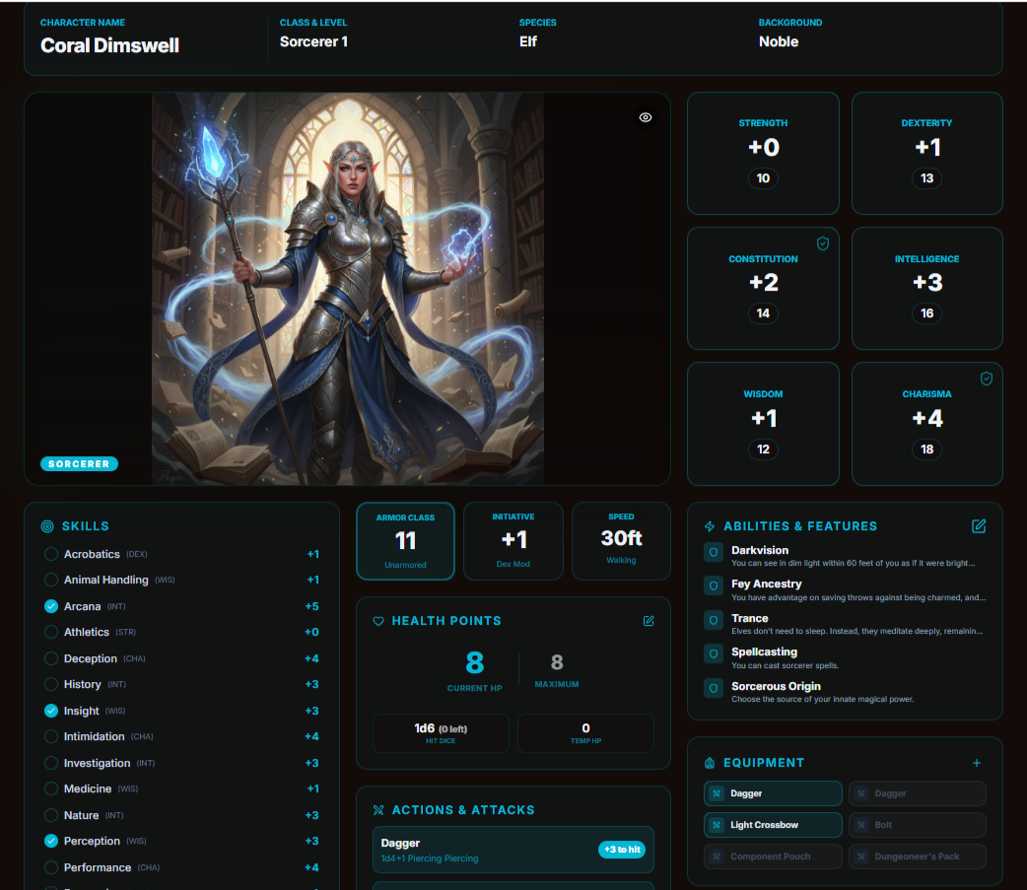The height and width of the screenshot is (890, 1027).
Task: Click the character portrait image
Action: [x=348, y=288]
